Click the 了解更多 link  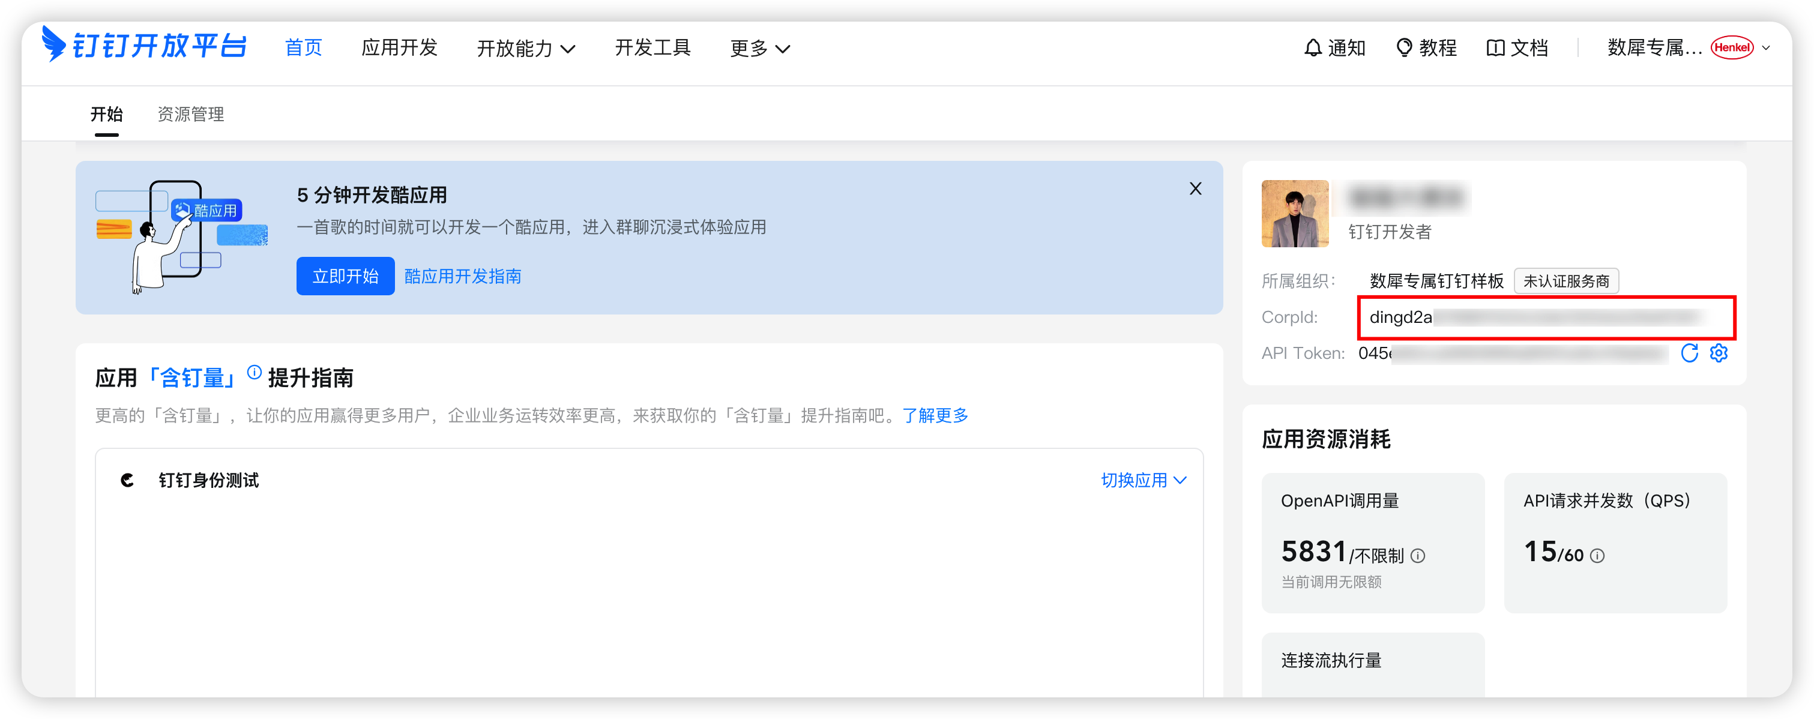(x=935, y=415)
